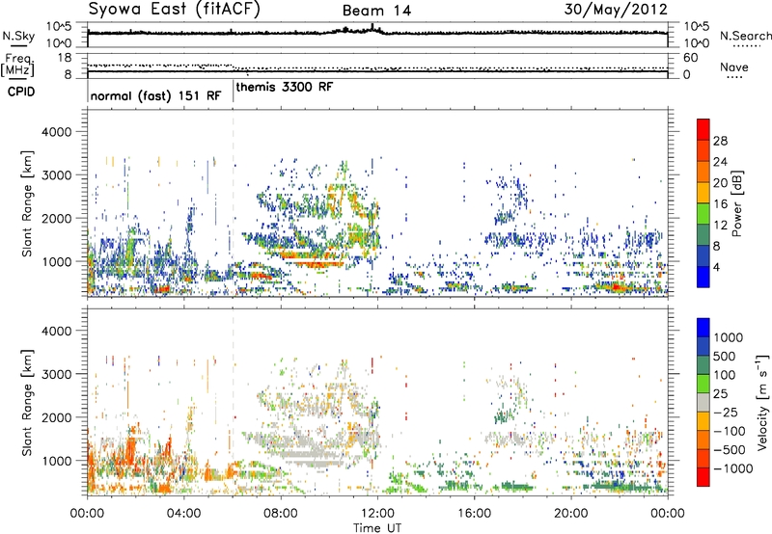Click the 'Nave' legend label
The width and height of the screenshot is (772, 534).
click(734, 67)
